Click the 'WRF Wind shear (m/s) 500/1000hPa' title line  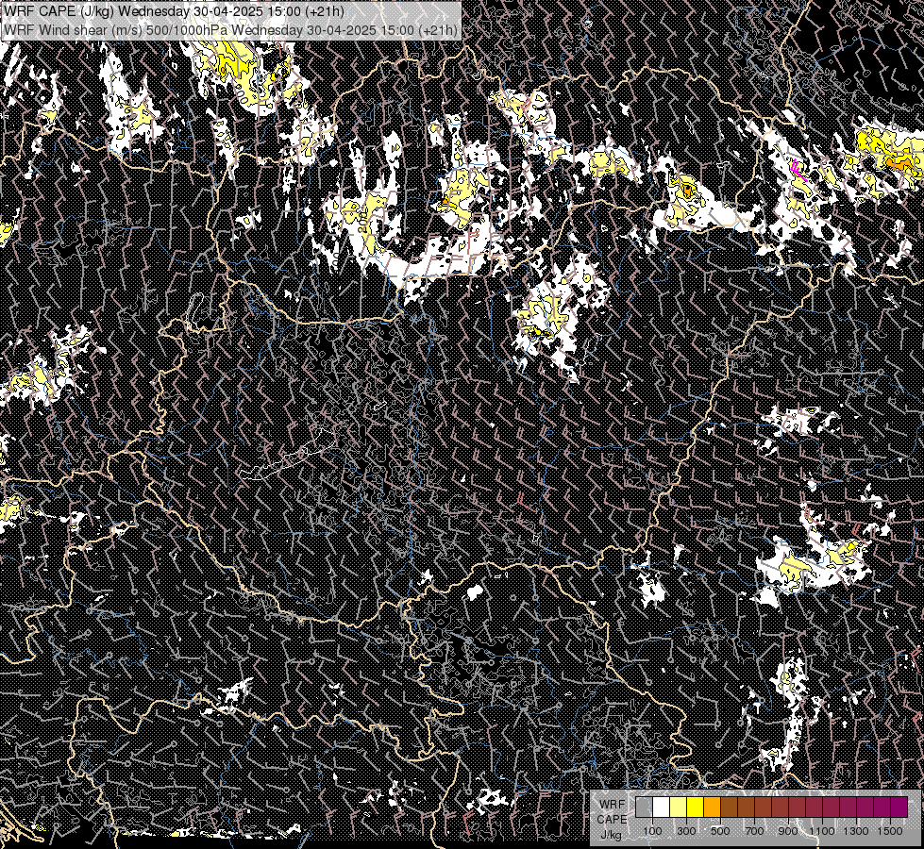pyautogui.click(x=230, y=29)
